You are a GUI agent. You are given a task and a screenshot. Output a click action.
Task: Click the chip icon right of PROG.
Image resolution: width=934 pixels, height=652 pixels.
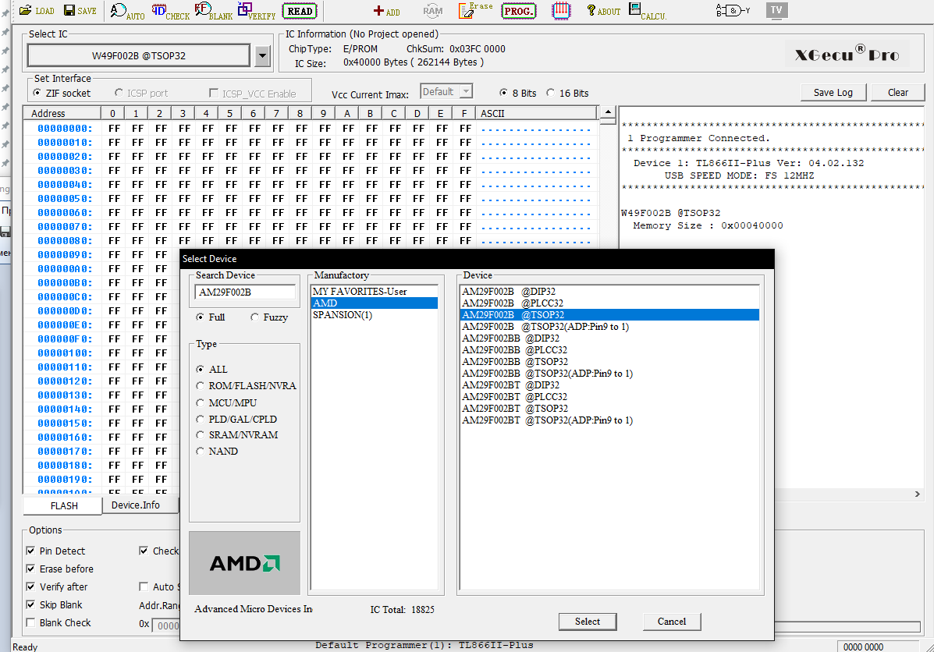click(x=561, y=11)
